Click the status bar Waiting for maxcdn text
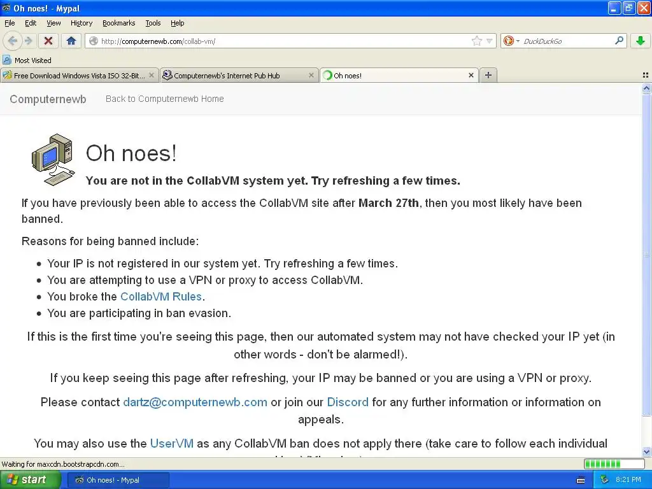 tap(63, 464)
